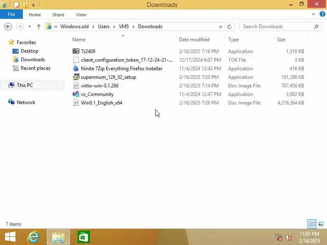Navigate to VM5 breadcrumb

click(124, 27)
